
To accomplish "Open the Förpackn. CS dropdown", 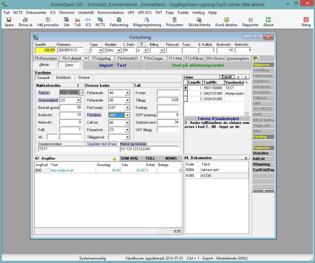I will coord(127,130).
